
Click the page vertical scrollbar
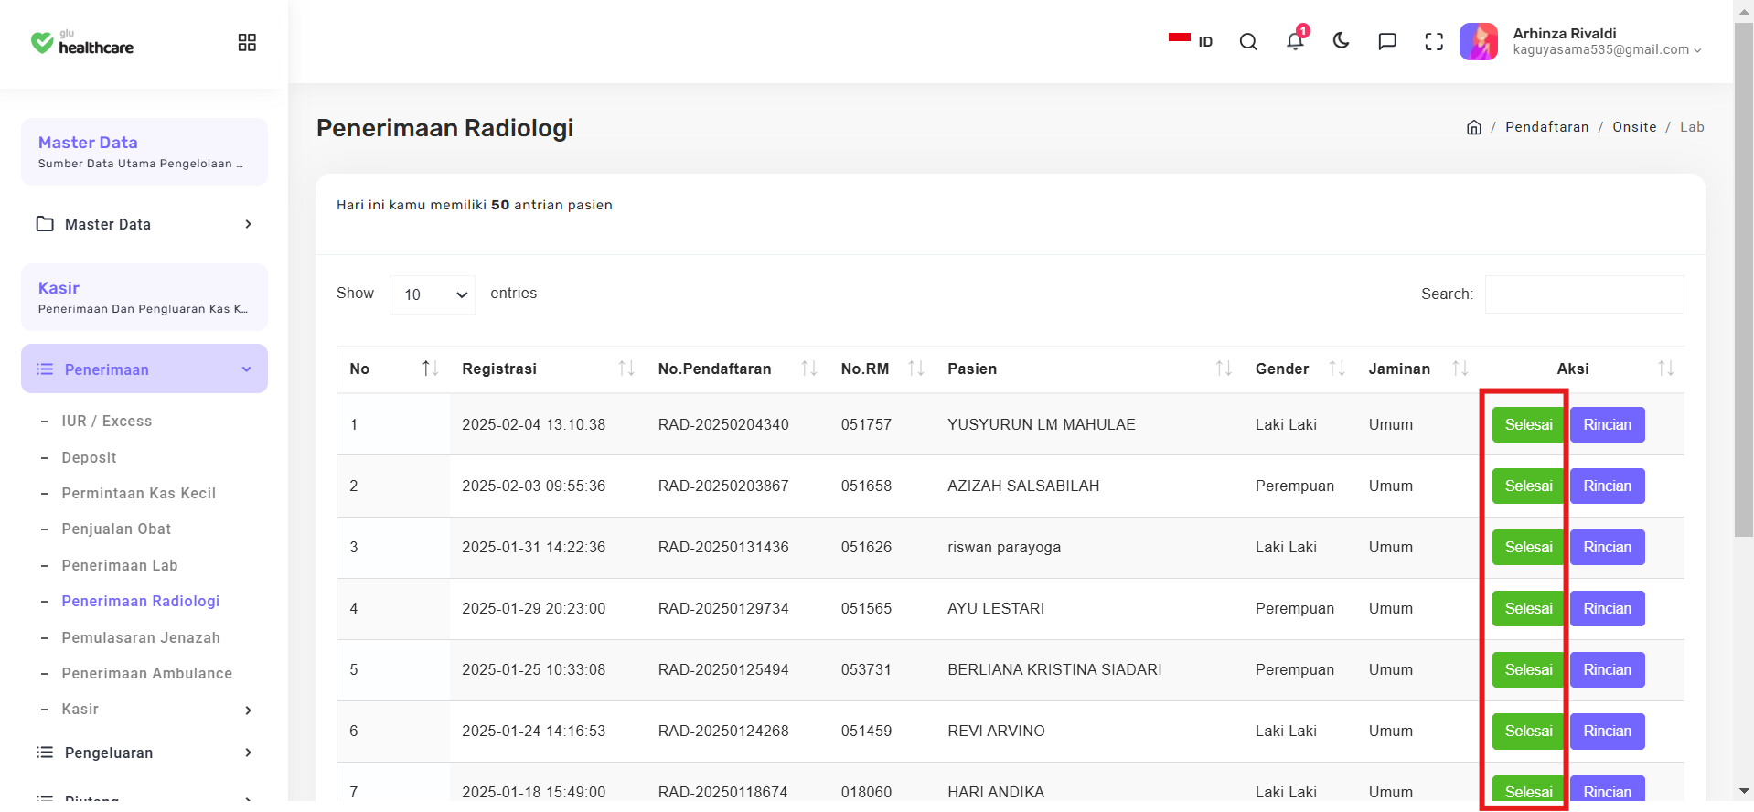1744,279
